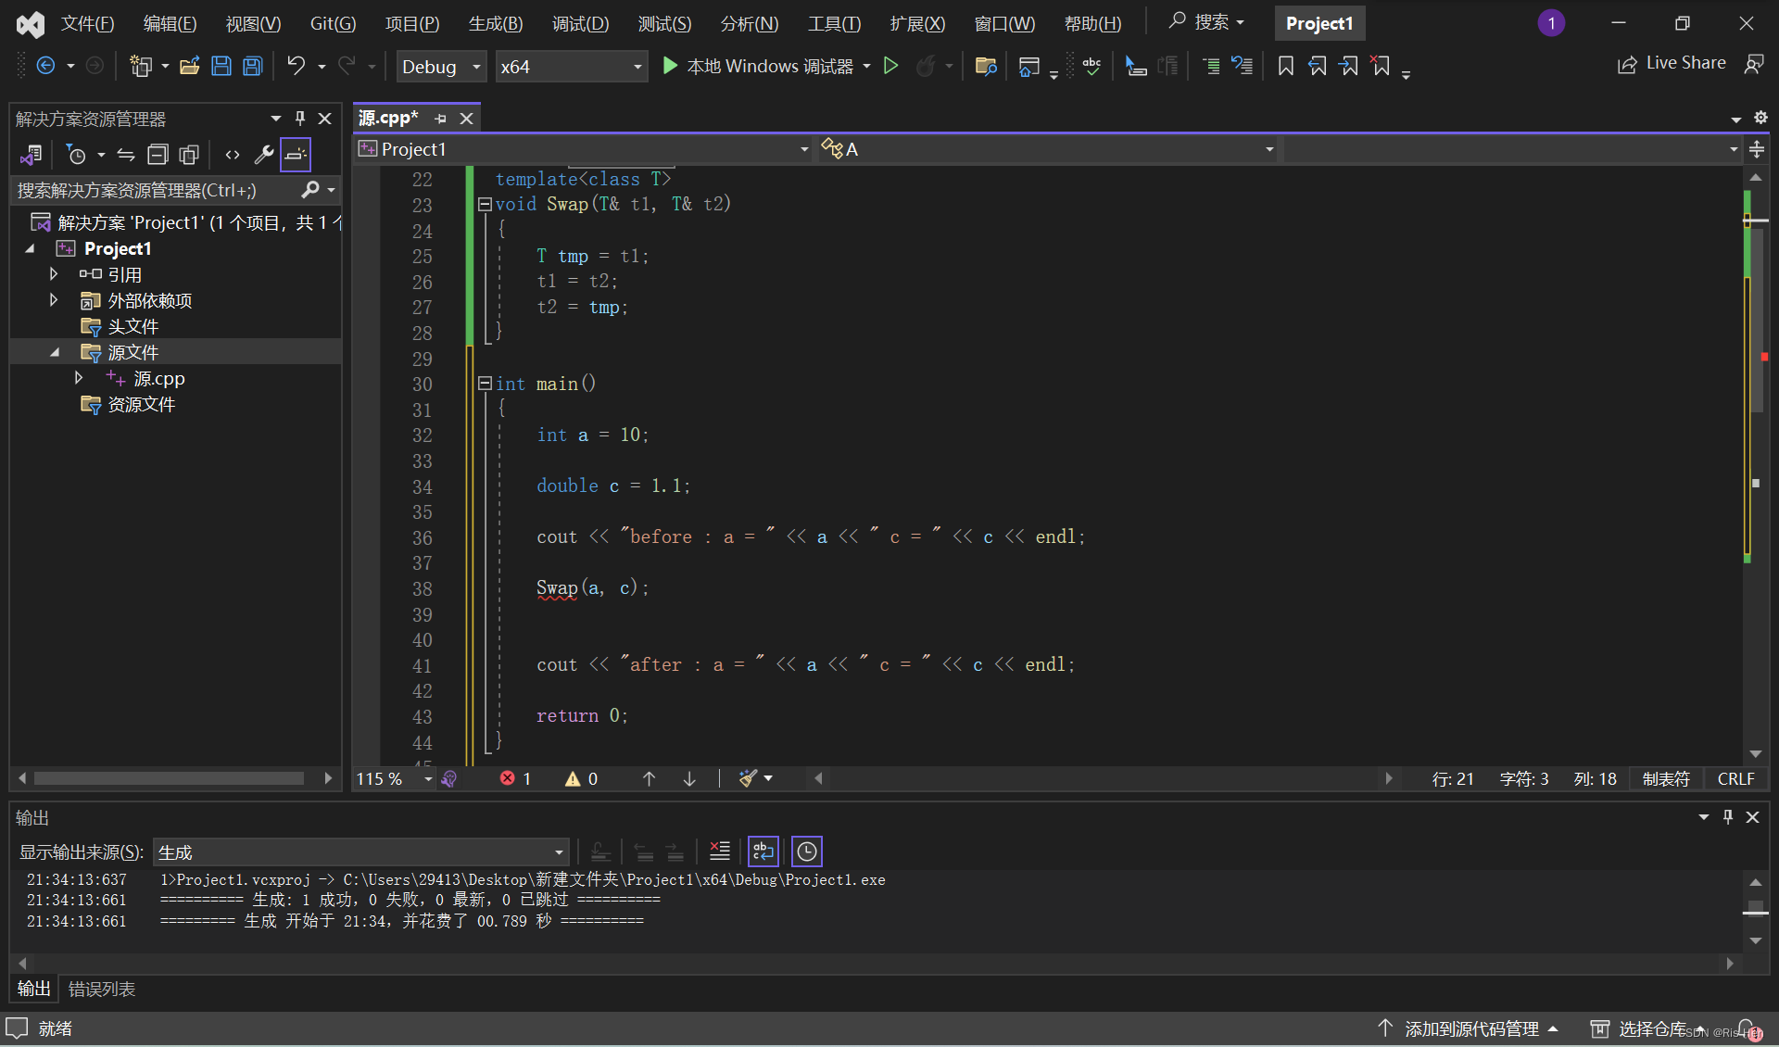Click the previous bookmark icon
The width and height of the screenshot is (1779, 1047).
[x=1317, y=66]
